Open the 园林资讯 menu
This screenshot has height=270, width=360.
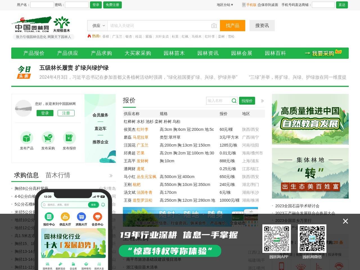click(x=208, y=53)
